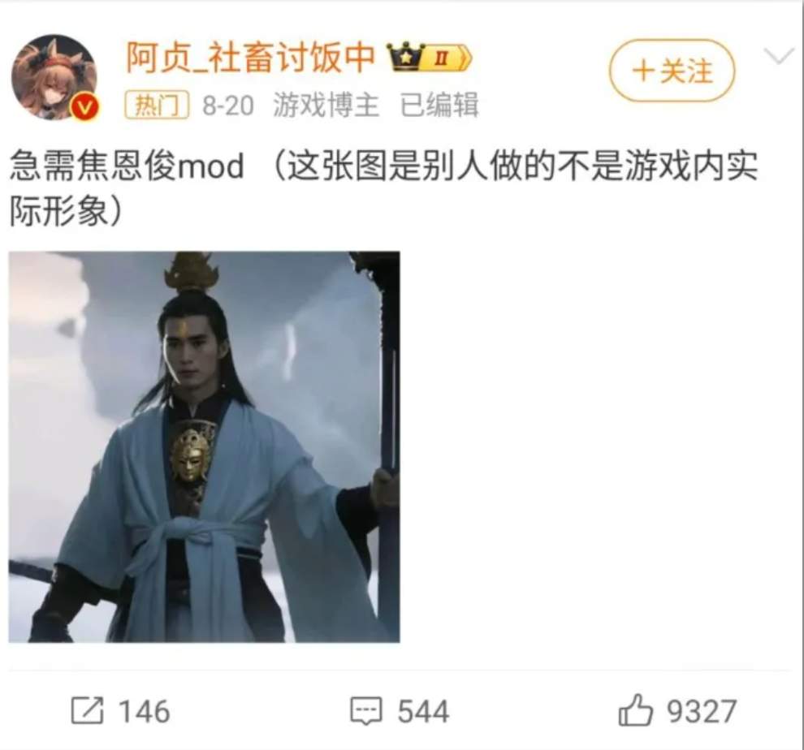This screenshot has width=804, height=750.
Task: Tap the second line of text 际形象
Action: [67, 211]
